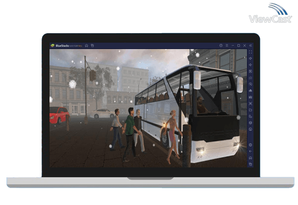Screen dimensions: 298x205
Task: Click the volume up sidebar icon
Action: tap(250, 58)
